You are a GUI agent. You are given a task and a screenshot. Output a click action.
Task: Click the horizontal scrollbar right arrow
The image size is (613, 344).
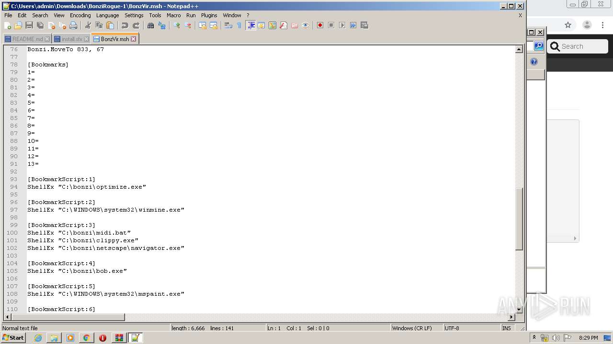pos(511,317)
